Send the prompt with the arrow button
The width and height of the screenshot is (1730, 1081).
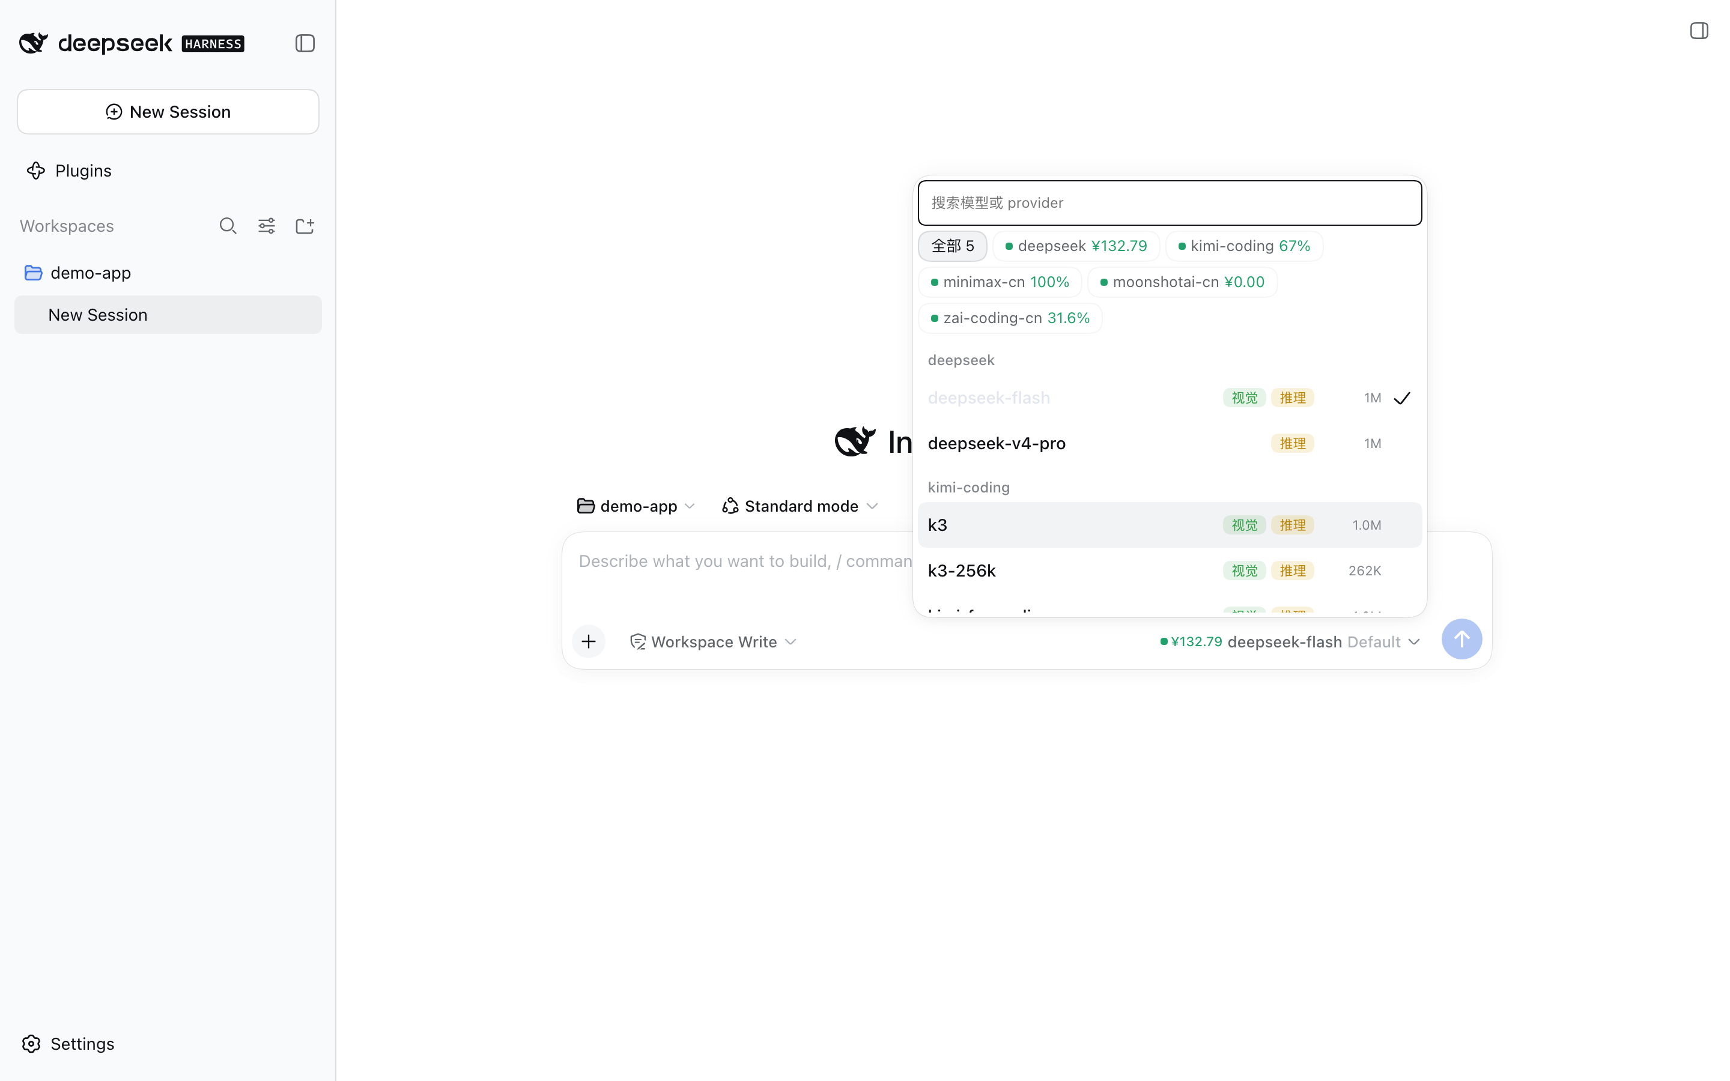coord(1461,639)
